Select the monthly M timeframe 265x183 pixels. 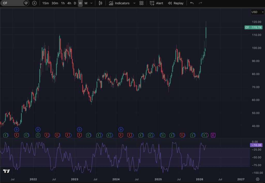pos(86,3)
